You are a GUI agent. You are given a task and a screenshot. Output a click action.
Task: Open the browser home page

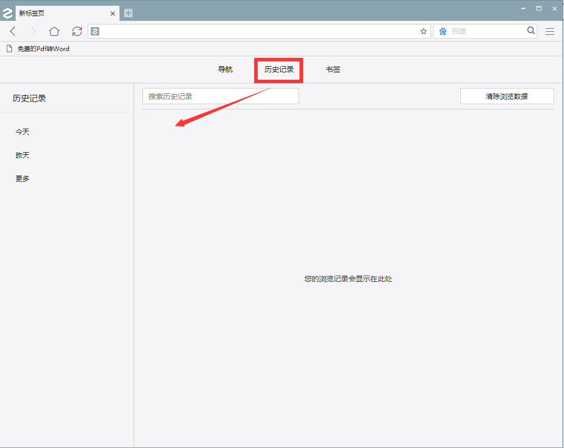(54, 31)
